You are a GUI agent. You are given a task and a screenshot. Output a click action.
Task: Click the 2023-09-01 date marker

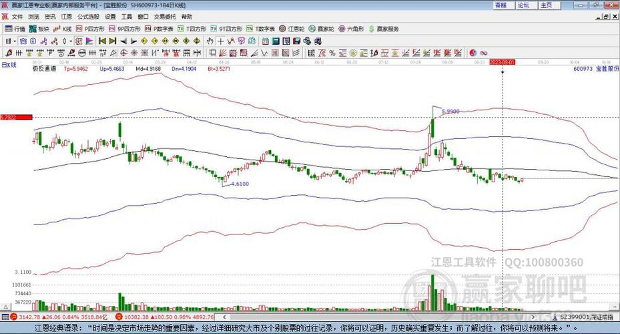(x=502, y=62)
